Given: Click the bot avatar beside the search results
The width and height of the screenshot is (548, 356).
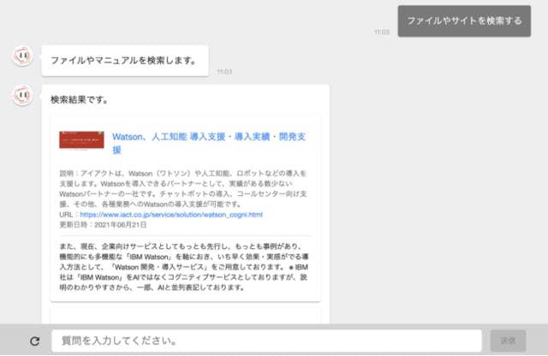Looking at the screenshot, I should click(x=23, y=95).
